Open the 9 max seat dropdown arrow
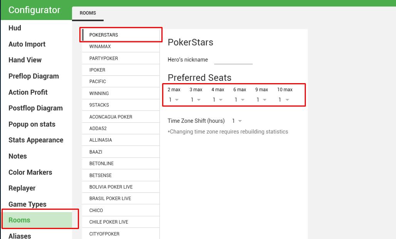 point(264,100)
